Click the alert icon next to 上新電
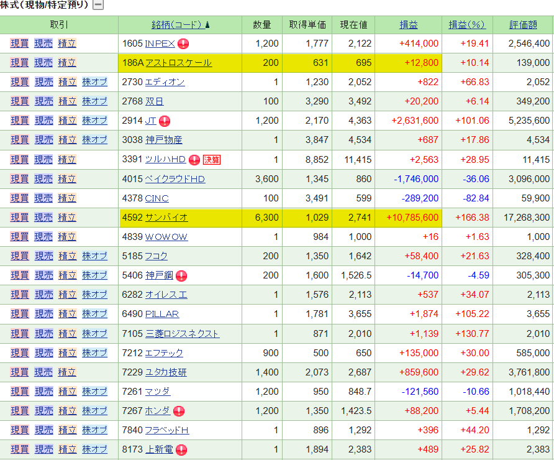The width and height of the screenshot is (554, 460). click(x=181, y=449)
